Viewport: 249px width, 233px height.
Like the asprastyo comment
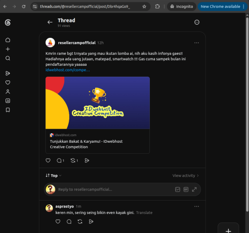coord(58,222)
